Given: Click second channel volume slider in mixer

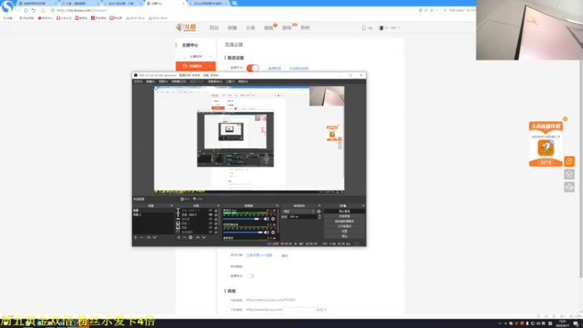Looking at the screenshot, I should [242, 233].
